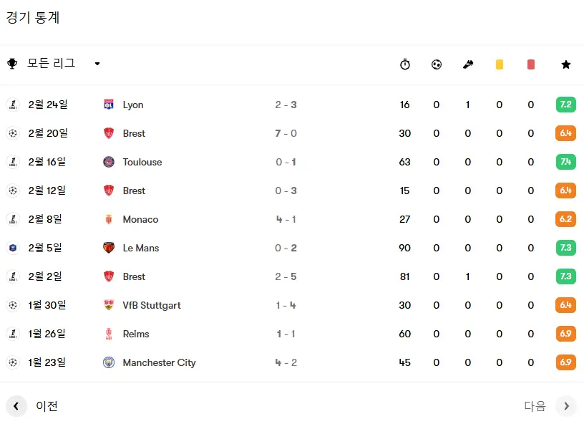Screen dimensions: 584x424
Task: Click the Manchester City club crest
Action: coord(109,362)
